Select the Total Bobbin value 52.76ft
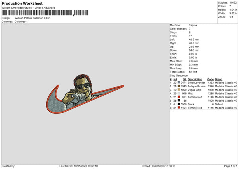The width and height of the screenshot is (239, 169). pos(193,72)
